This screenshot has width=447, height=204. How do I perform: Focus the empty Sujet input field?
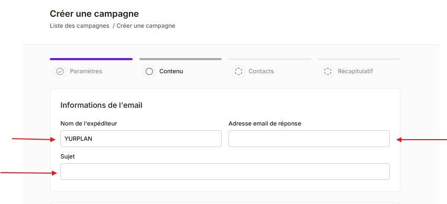225,172
